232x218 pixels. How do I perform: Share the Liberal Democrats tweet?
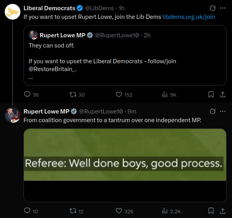coord(223,94)
